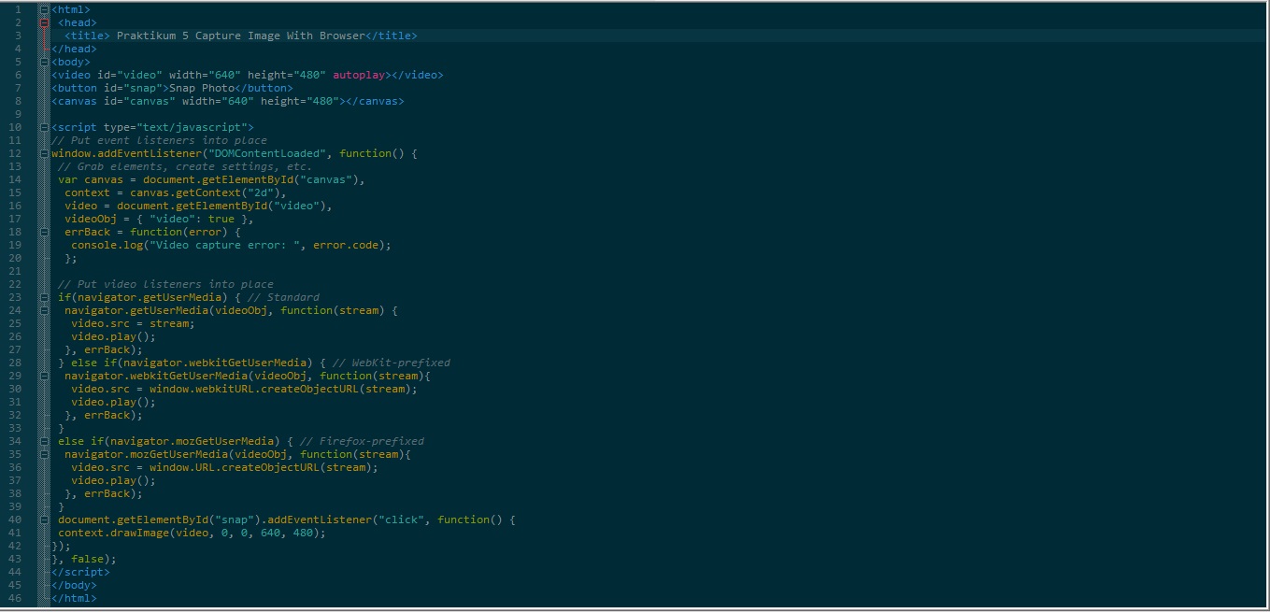1270x612 pixels.
Task: Collapse the <head> section fold marker
Action: 42,21
